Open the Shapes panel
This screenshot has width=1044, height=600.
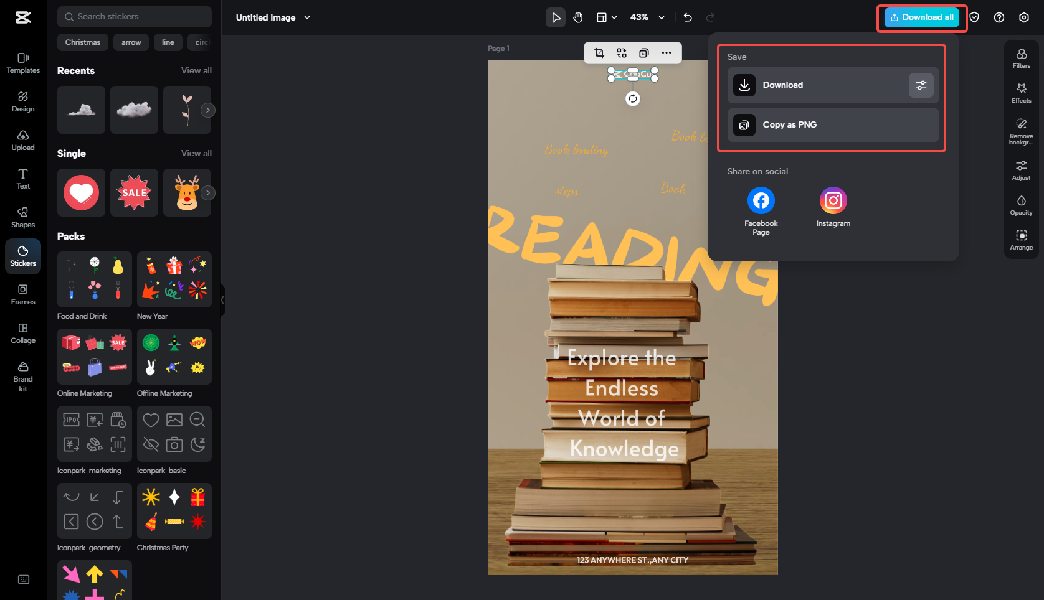23,217
